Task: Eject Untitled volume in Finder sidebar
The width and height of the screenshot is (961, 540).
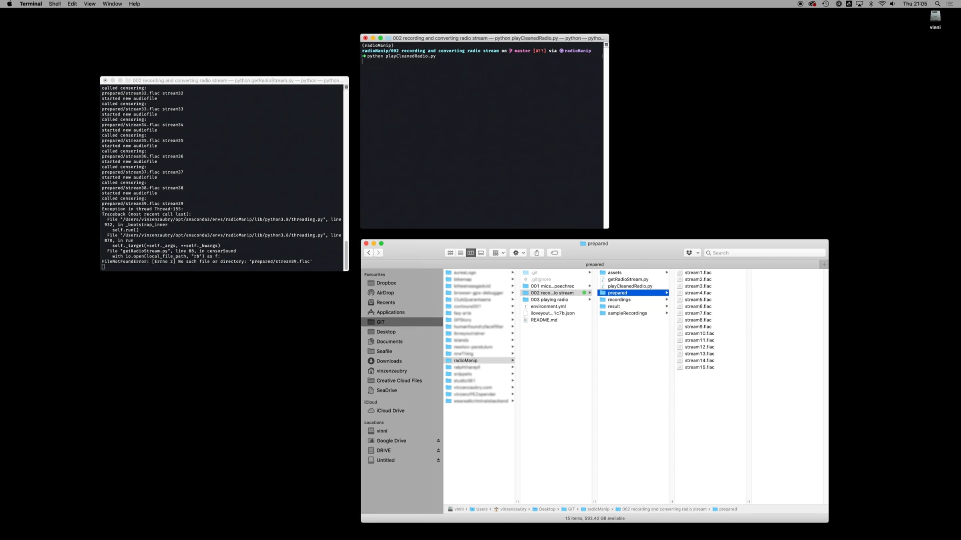Action: coord(438,460)
